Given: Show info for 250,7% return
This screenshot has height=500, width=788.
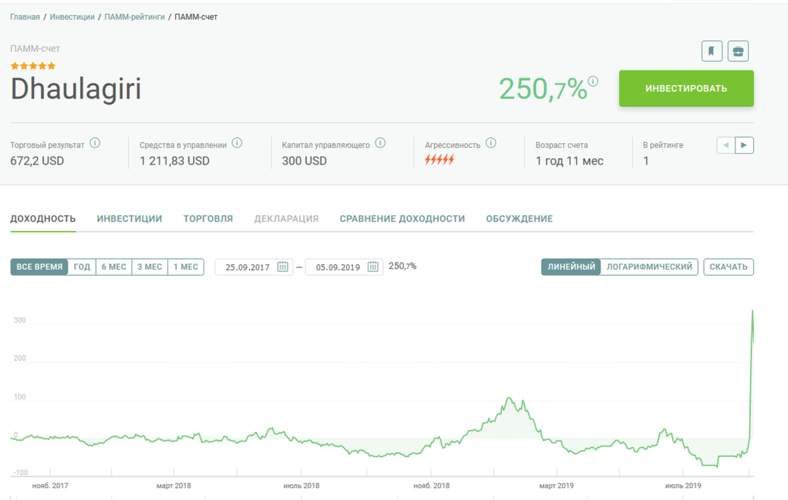Looking at the screenshot, I should 593,81.
